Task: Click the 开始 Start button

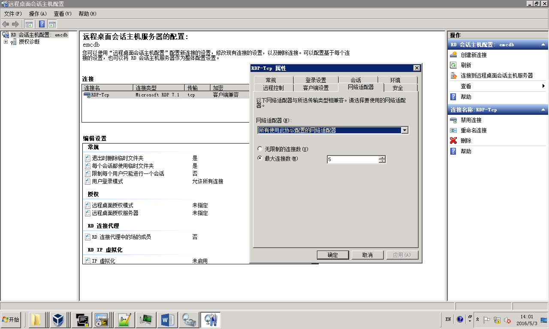Action: 11,320
